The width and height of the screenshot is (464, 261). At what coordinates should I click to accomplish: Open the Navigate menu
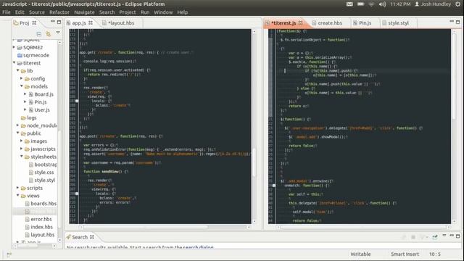click(84, 12)
